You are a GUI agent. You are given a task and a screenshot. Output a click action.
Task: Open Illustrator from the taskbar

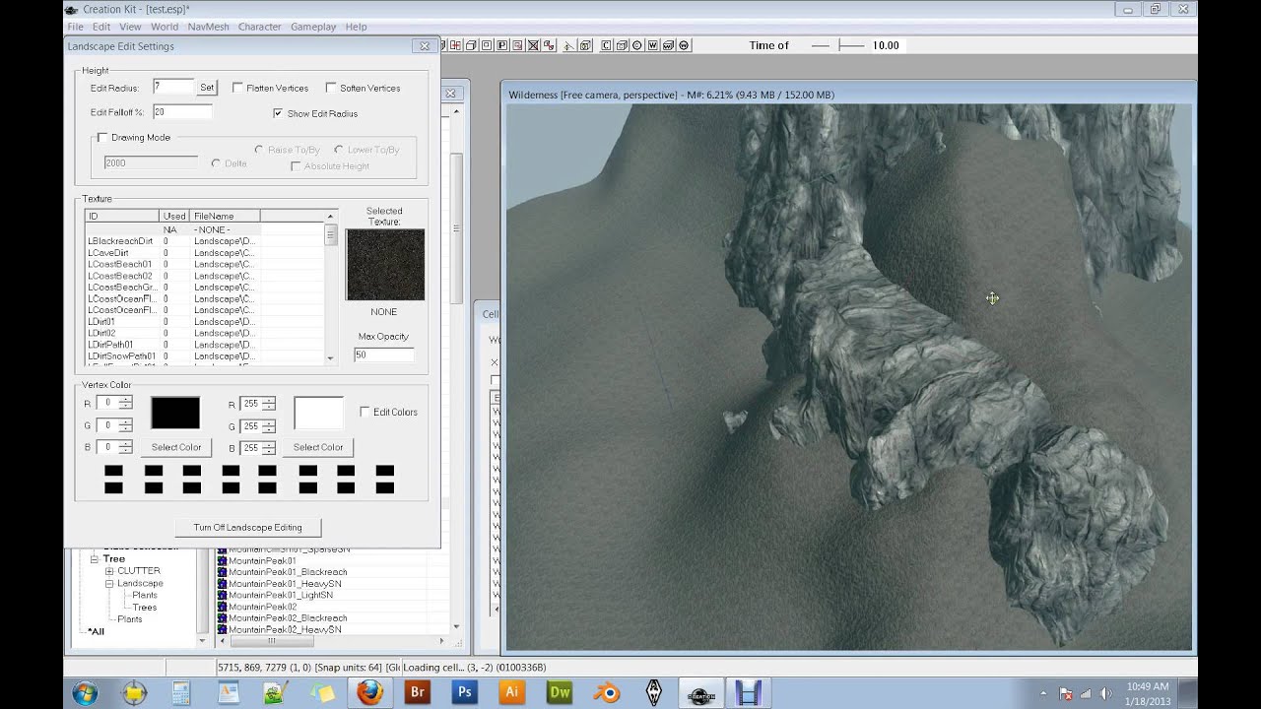[511, 692]
